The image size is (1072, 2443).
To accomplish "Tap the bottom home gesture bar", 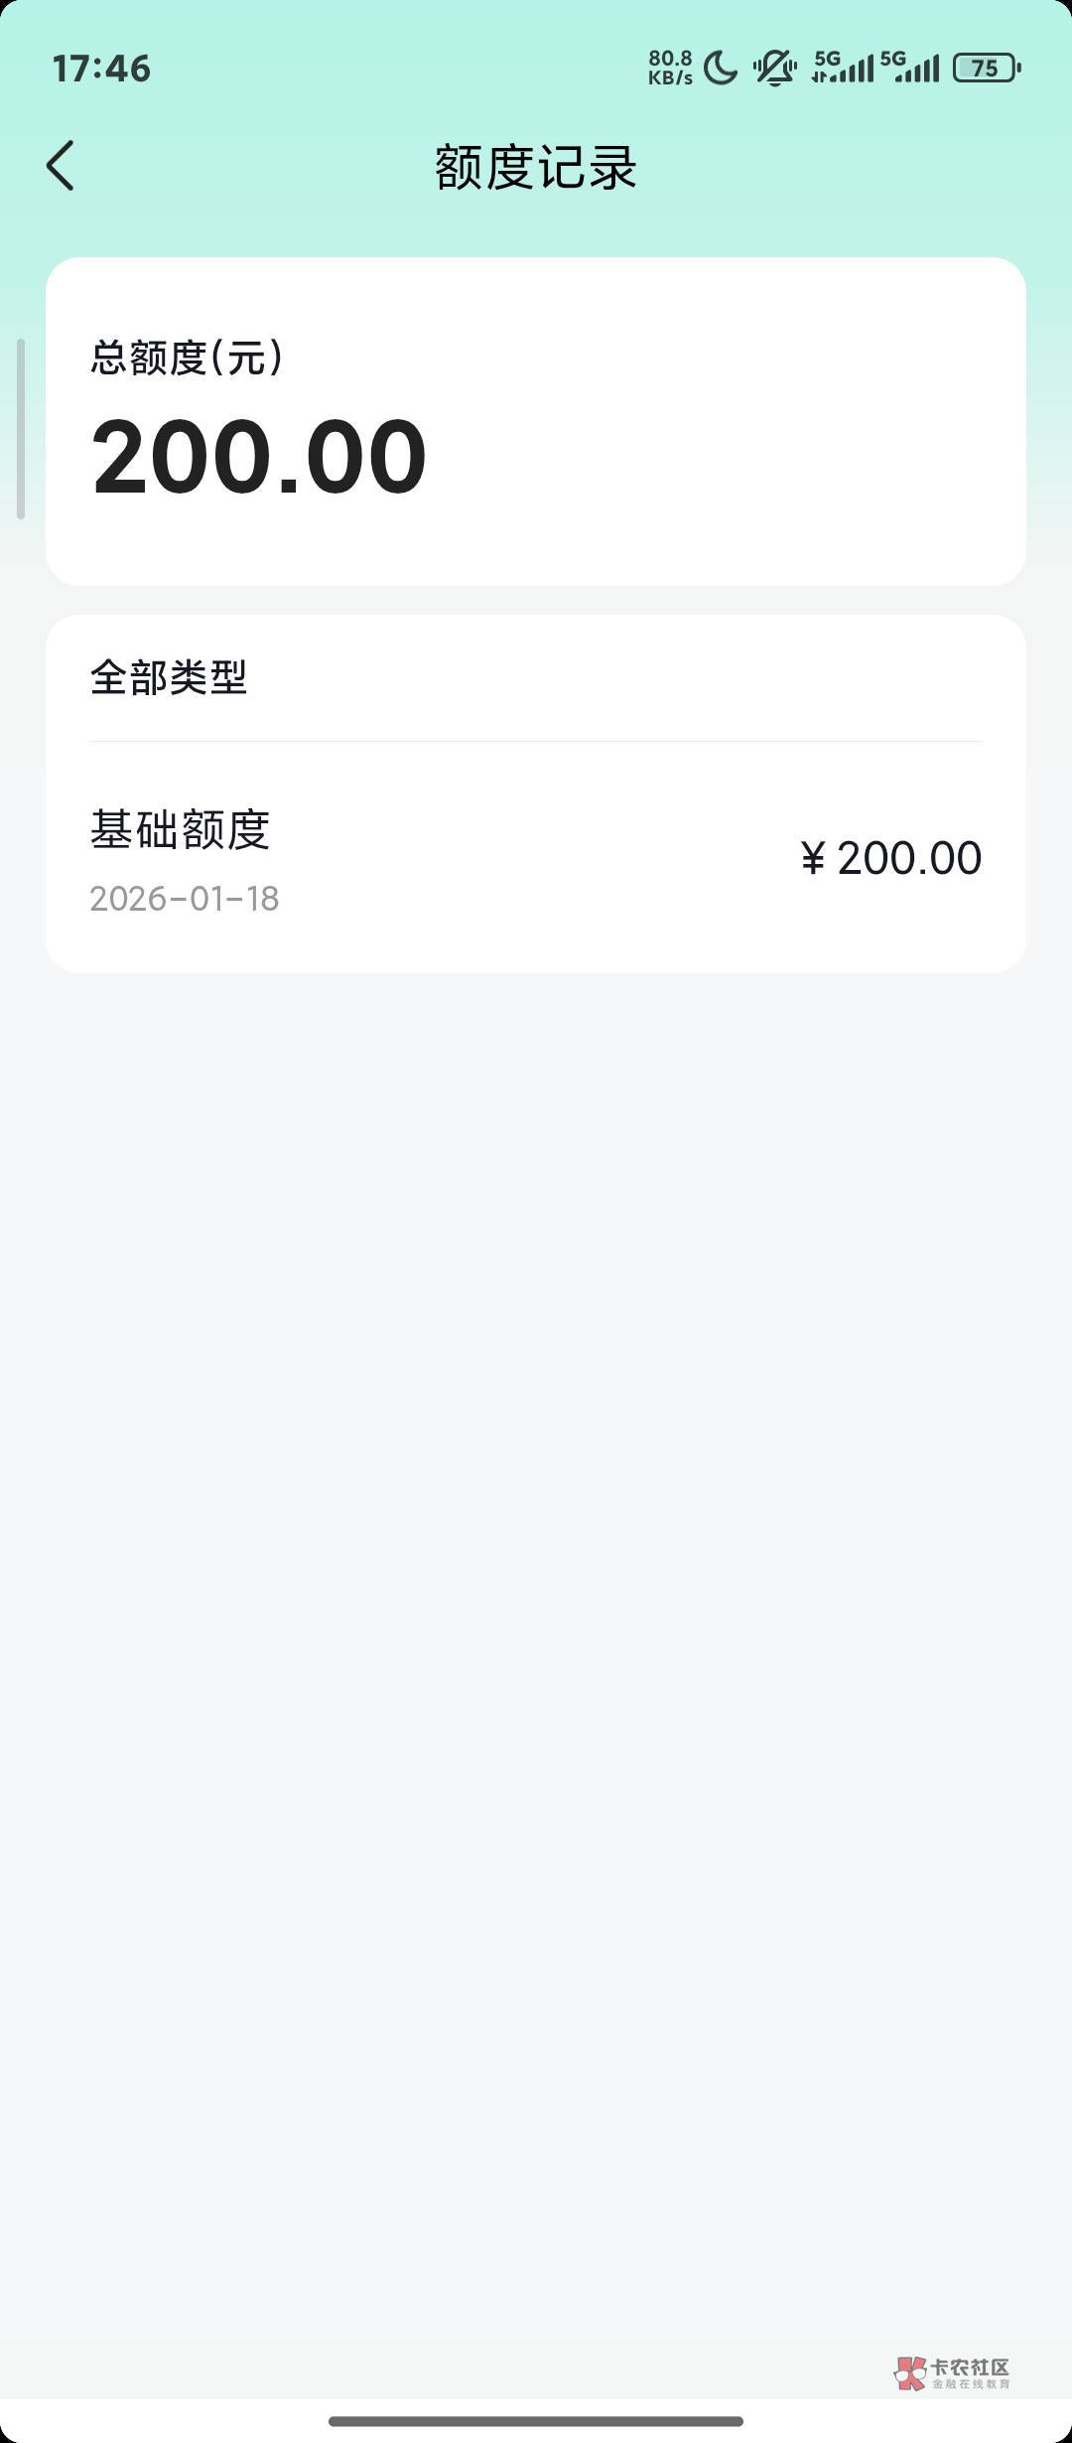I will coord(536,2420).
